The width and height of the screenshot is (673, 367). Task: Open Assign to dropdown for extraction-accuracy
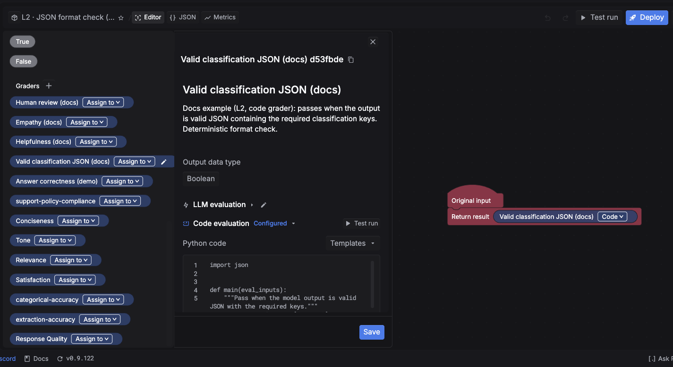coord(100,319)
